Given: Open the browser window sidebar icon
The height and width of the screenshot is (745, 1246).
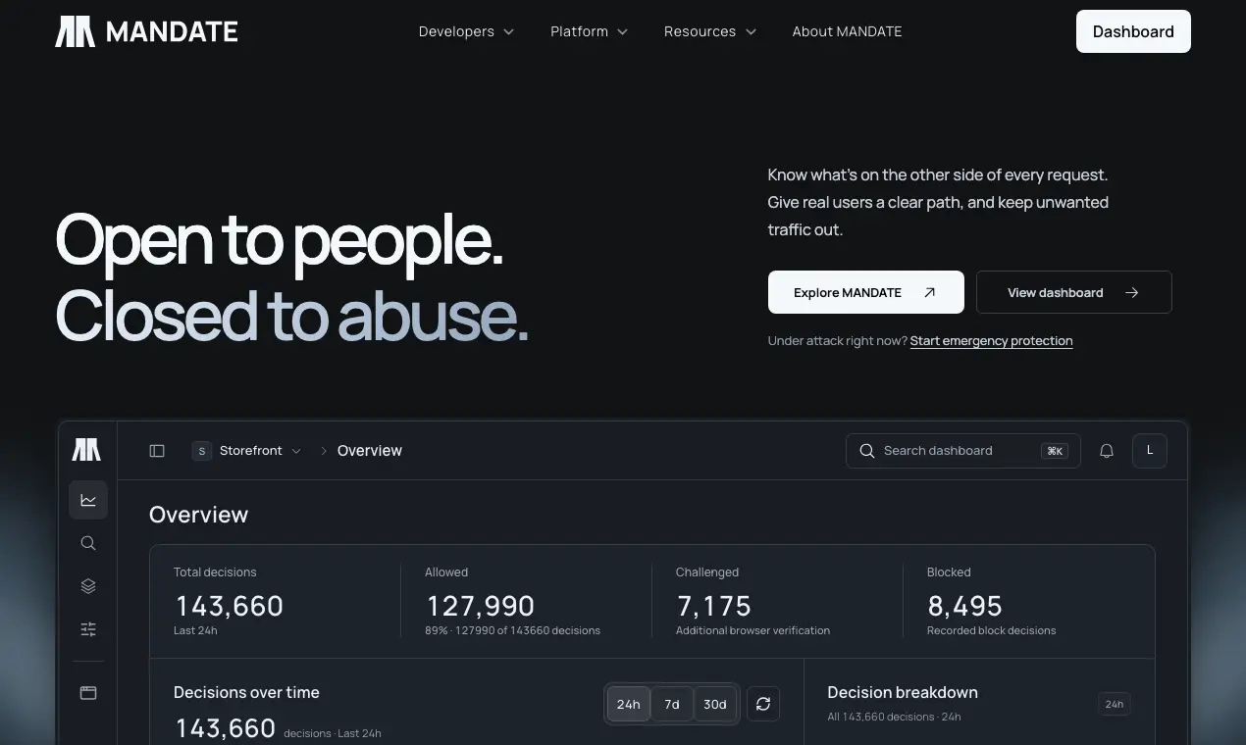Looking at the screenshot, I should (88, 693).
